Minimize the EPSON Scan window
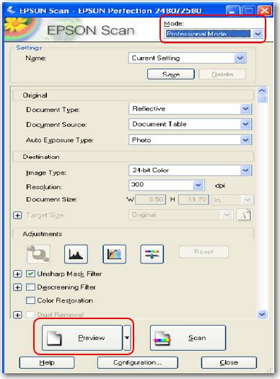280x379 pixels. tap(233, 11)
